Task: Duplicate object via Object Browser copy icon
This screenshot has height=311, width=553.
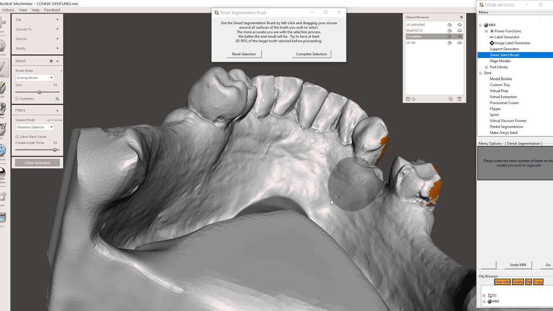Action: point(451,99)
